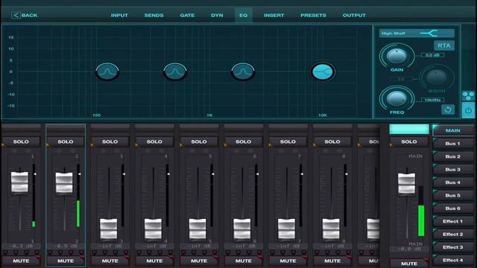Toggle the EQ power button

468,110
